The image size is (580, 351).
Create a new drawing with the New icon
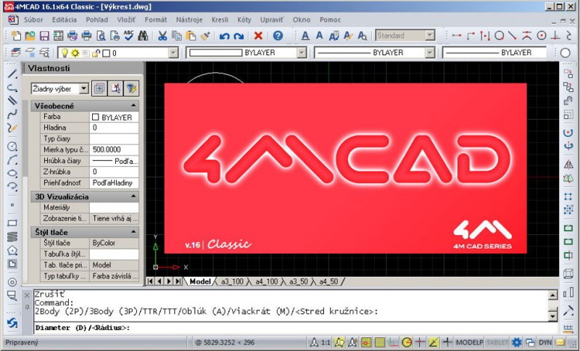pyautogui.click(x=16, y=36)
